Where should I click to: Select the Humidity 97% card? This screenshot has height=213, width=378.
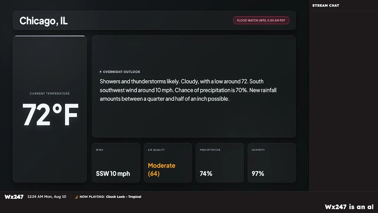(x=272, y=163)
